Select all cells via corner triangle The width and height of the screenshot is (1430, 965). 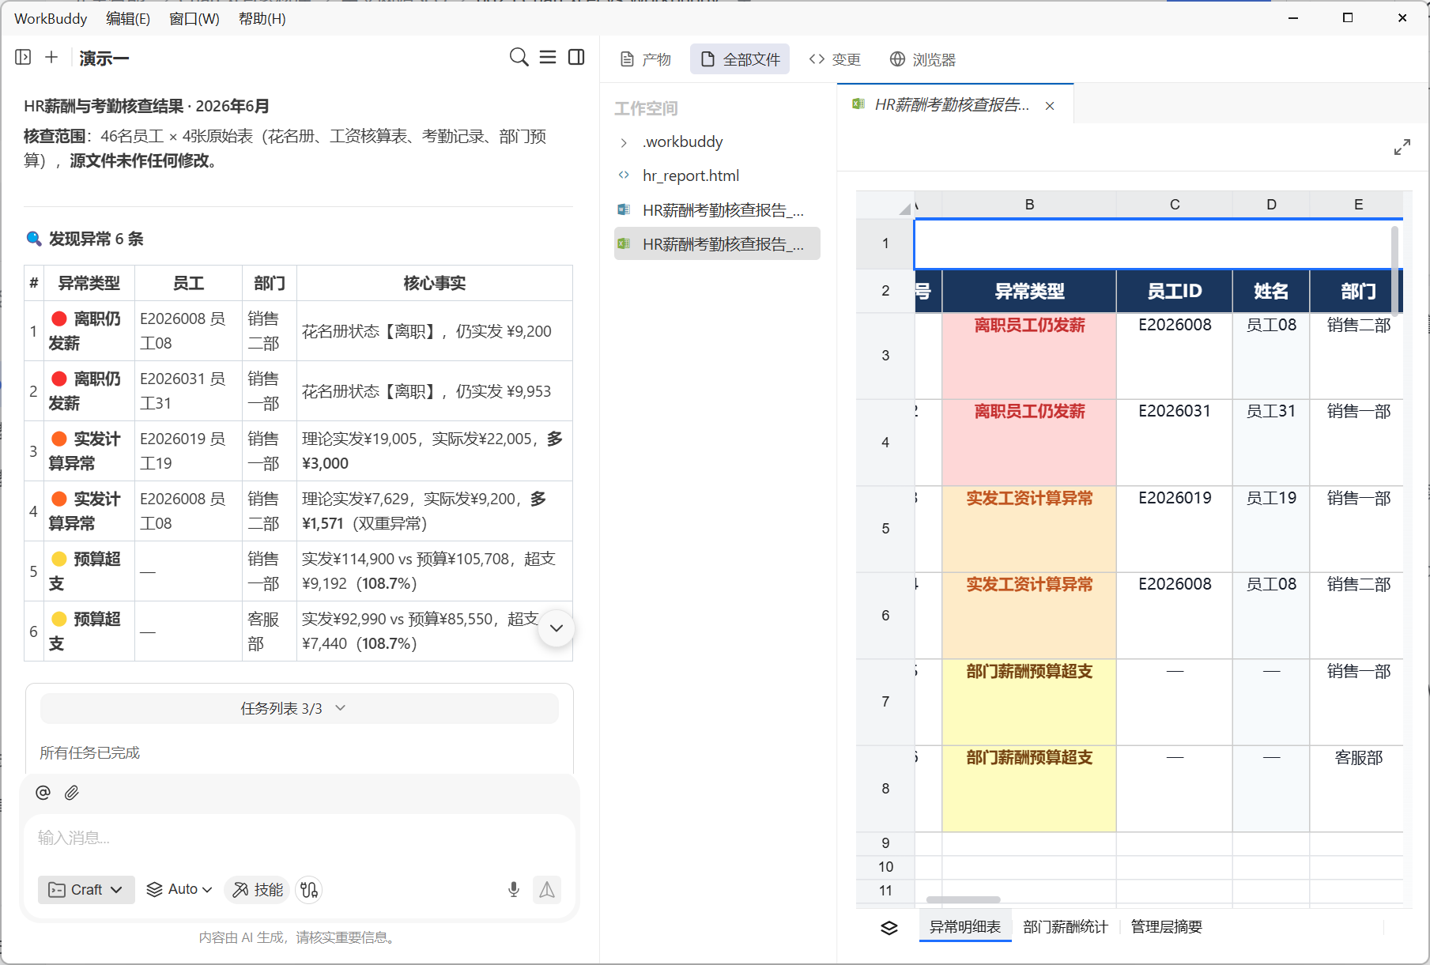tap(904, 209)
